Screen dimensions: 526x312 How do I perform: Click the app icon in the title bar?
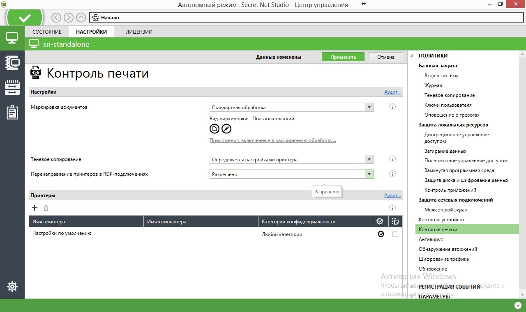5,4
